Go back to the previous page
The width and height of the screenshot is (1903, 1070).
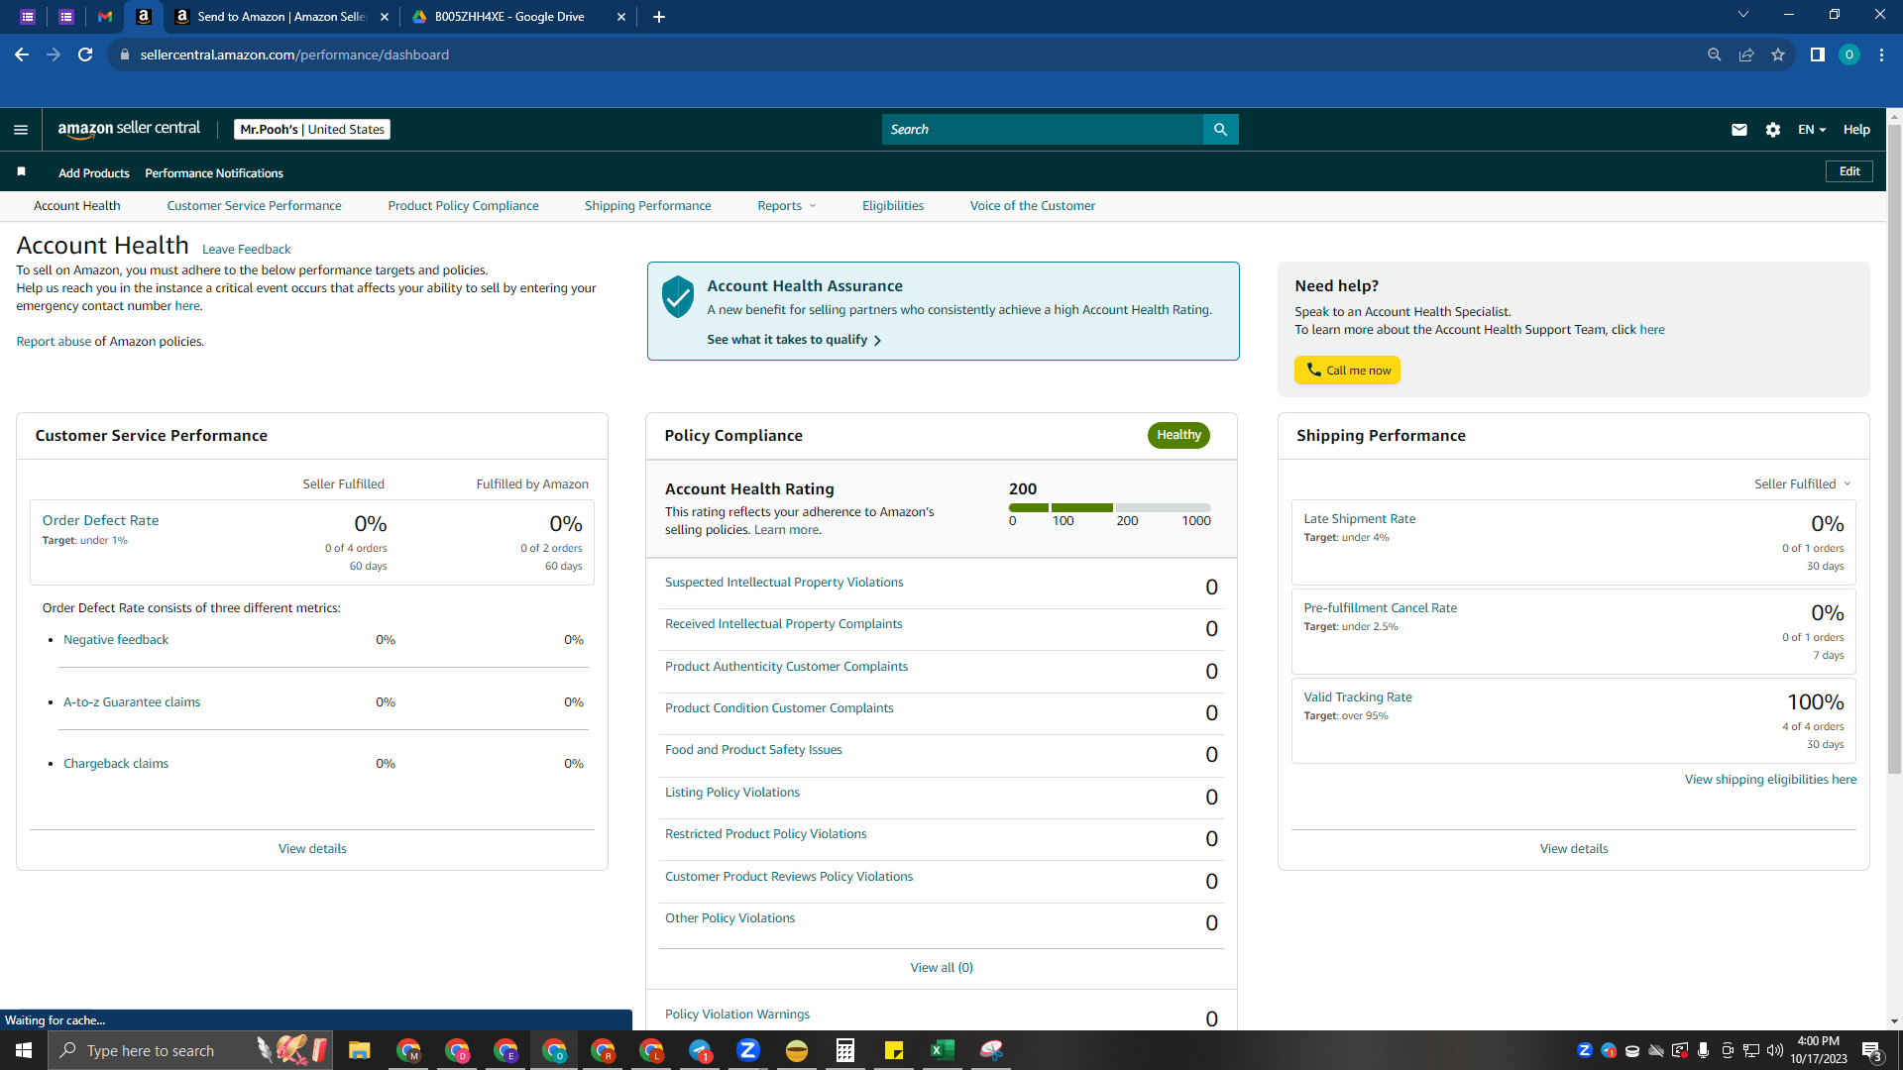(x=22, y=55)
